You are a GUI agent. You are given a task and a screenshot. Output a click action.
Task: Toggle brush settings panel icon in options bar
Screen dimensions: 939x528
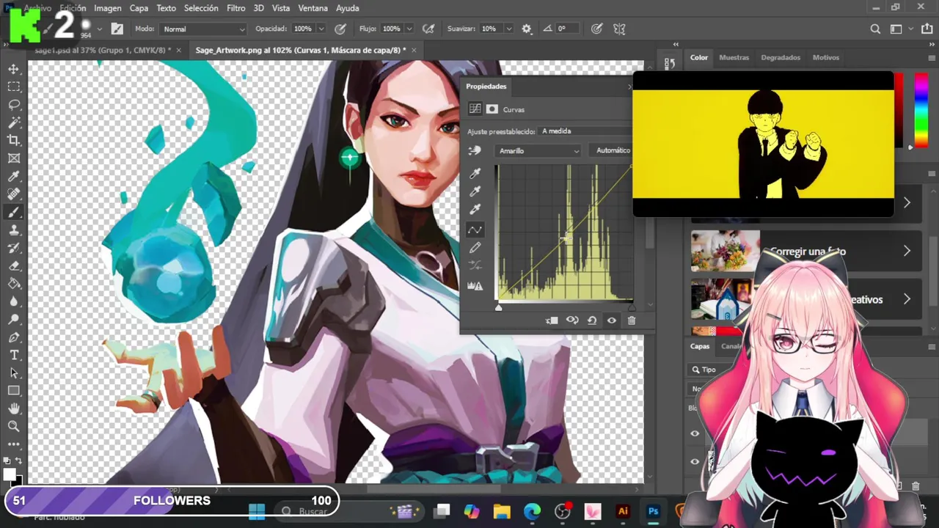point(117,29)
